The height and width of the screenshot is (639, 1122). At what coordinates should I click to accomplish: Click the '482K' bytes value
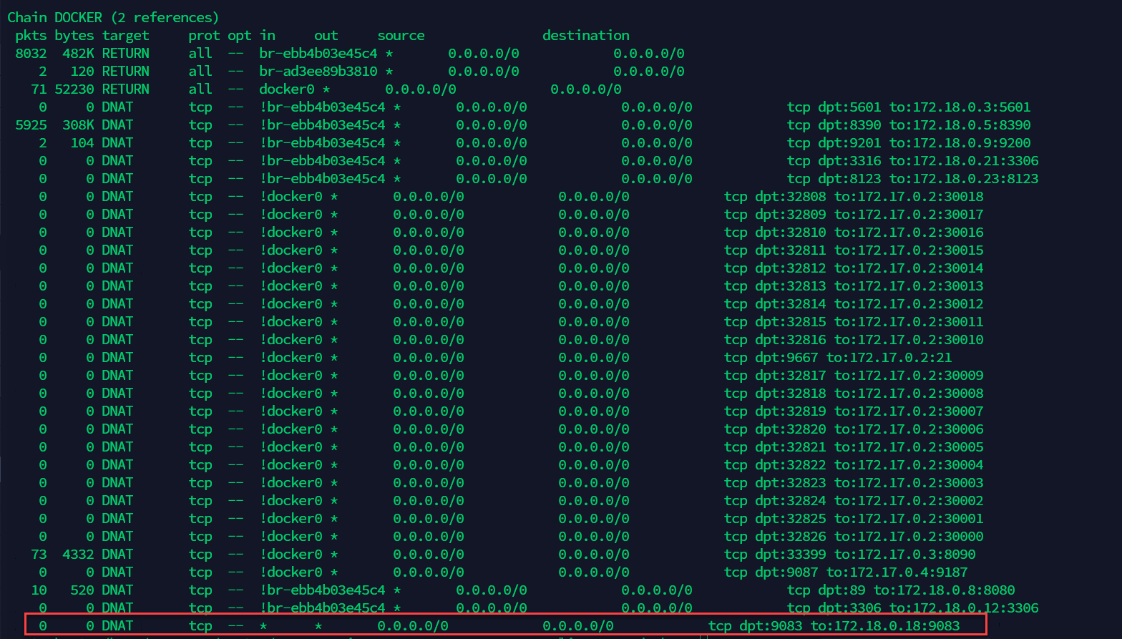tap(78, 53)
